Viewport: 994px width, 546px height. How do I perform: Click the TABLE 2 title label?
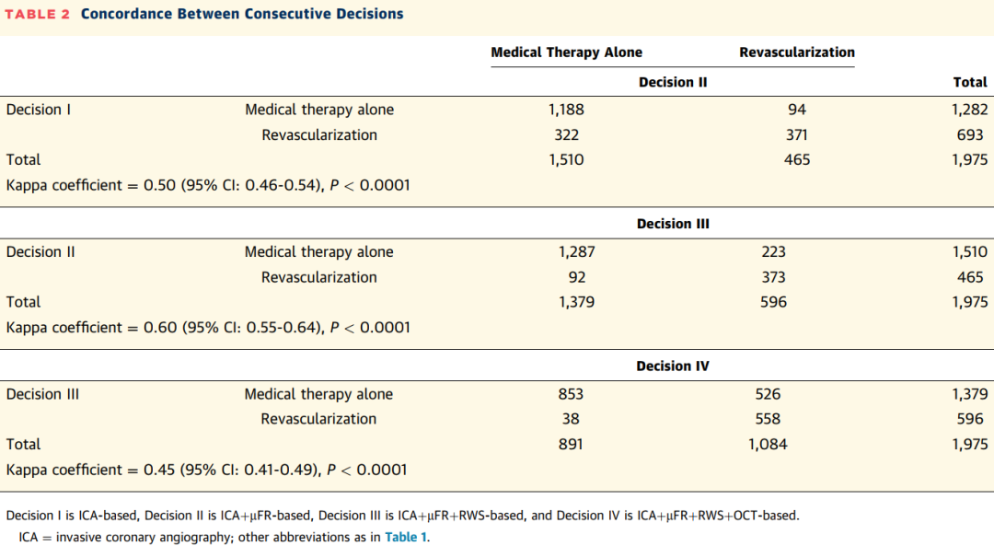[x=39, y=14]
